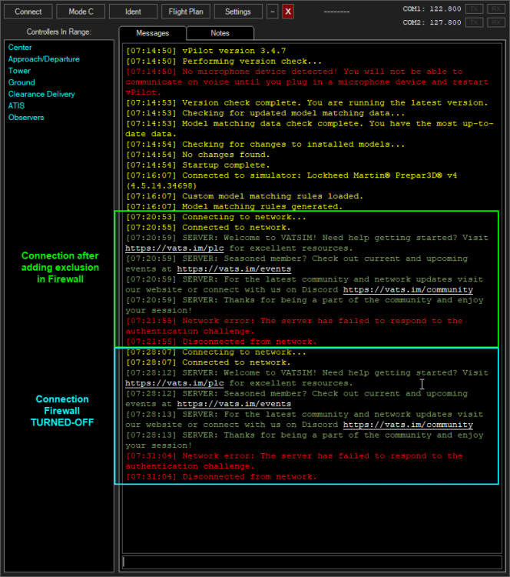Close vPilot with the red X
510x577 pixels.
click(288, 12)
